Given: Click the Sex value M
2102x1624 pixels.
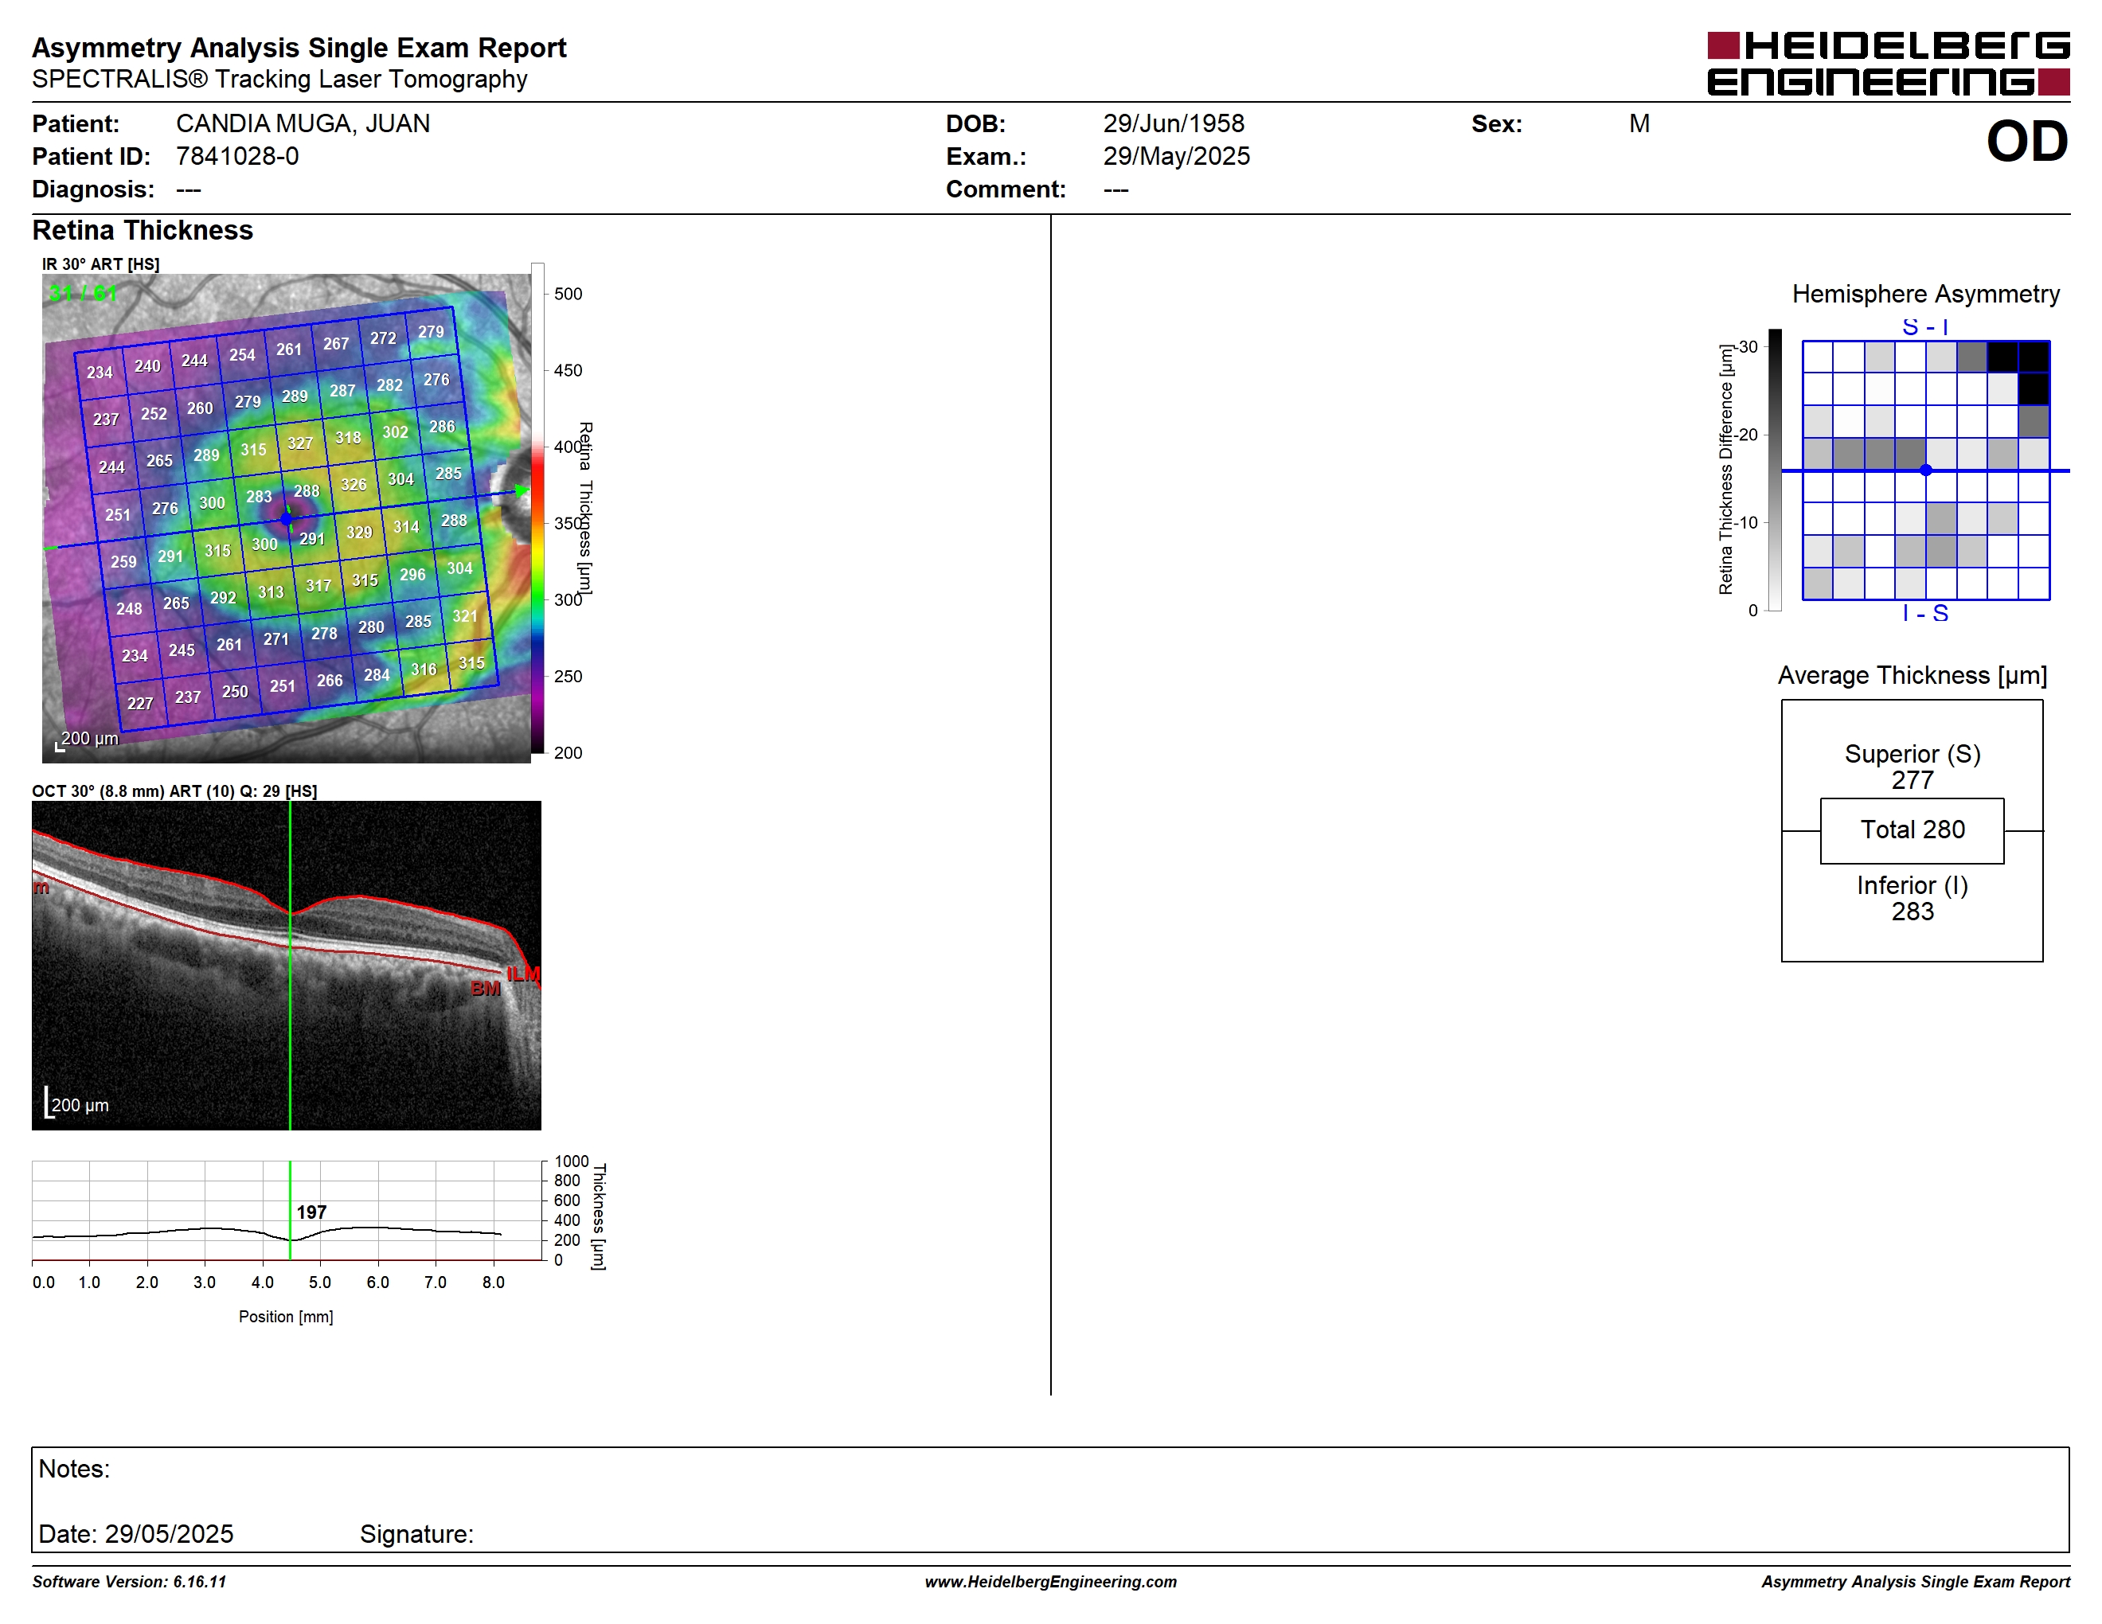Looking at the screenshot, I should [x=1639, y=123].
